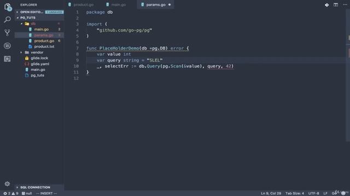Screen dimensions: 350x196
Task: Select the pg_tuts file
Action: (x=37, y=76)
